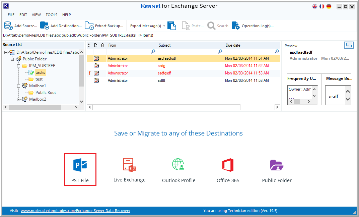Screen dimensions: 359x217
Task: Select the sstttt task row
Action: (x=184, y=80)
